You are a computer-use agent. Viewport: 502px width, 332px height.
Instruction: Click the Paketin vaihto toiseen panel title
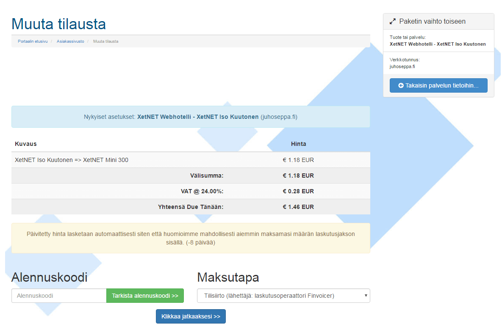point(432,21)
